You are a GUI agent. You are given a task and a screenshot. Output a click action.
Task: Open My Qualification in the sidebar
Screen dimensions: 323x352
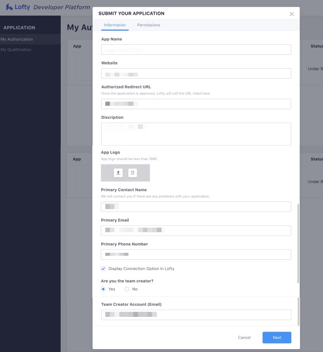pos(16,50)
